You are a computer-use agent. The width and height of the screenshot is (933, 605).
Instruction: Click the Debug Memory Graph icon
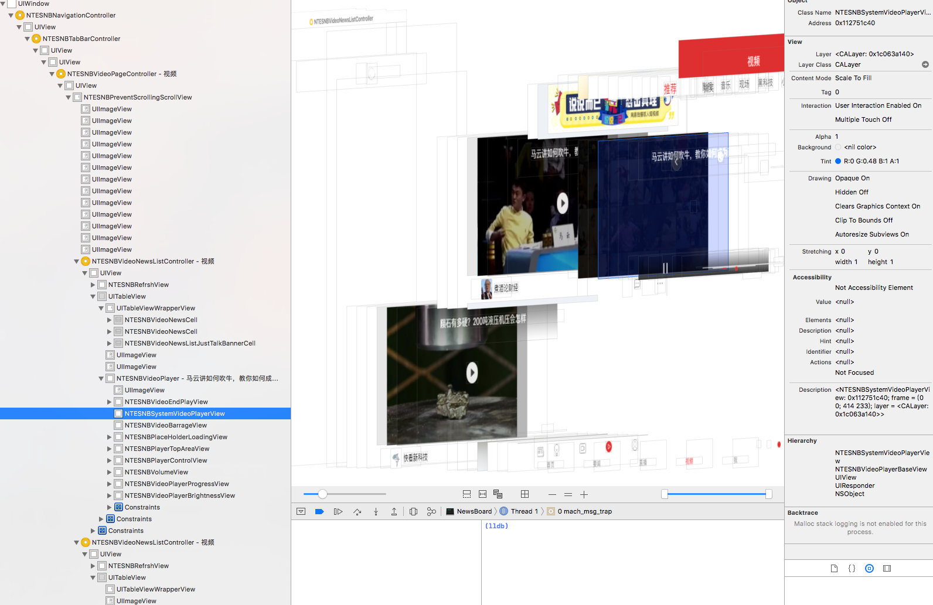431,511
